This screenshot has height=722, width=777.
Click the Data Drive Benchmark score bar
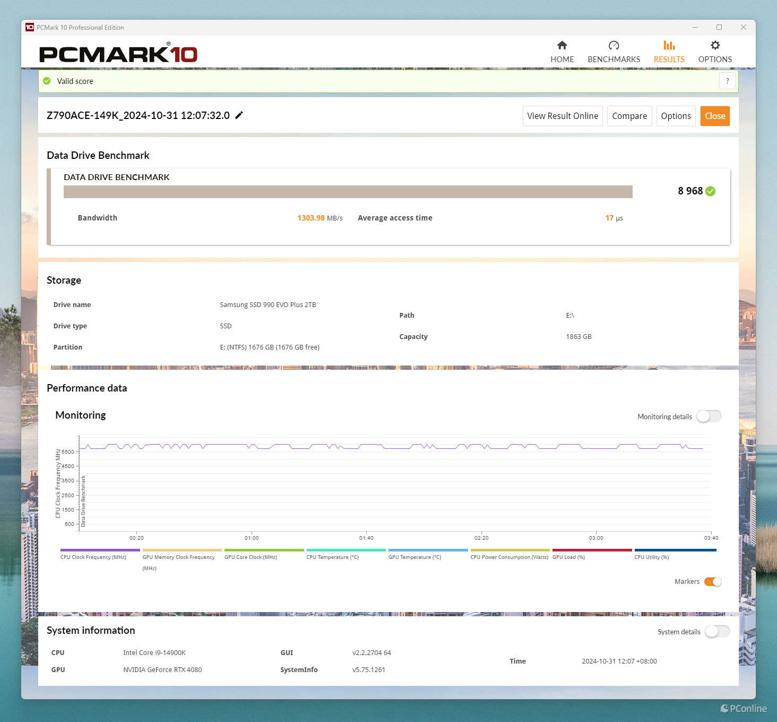pyautogui.click(x=348, y=192)
